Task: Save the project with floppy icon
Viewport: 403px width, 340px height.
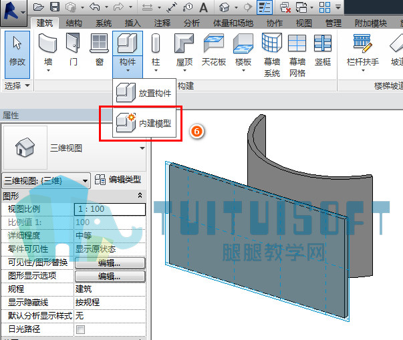Action: 55,7
